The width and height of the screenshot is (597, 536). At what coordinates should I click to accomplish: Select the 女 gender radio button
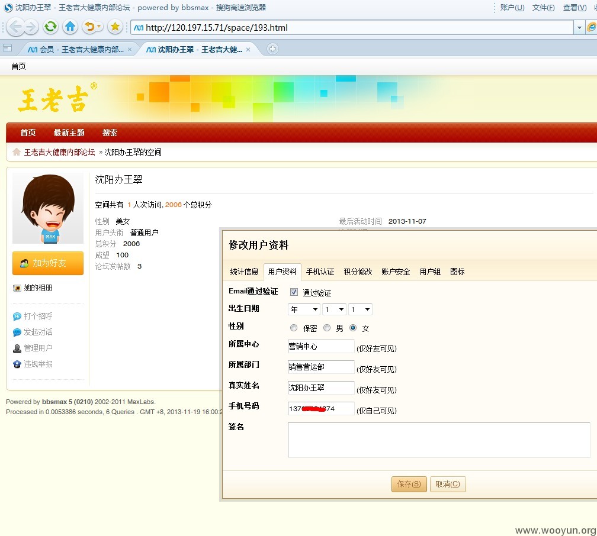pyautogui.click(x=353, y=328)
